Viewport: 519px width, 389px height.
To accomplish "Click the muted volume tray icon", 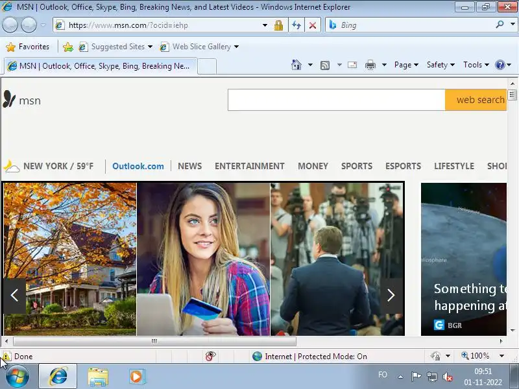I will pyautogui.click(x=448, y=377).
